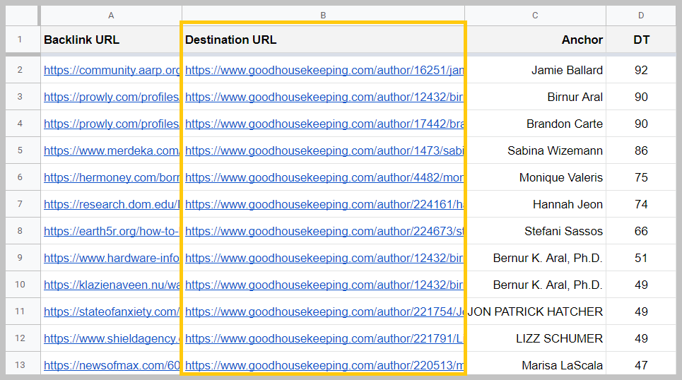Screen dimensions: 682x380
Task: Click the 'DT' header cell
Action: (641, 40)
